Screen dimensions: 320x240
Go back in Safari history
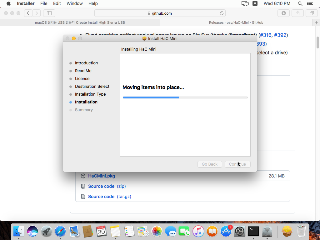tap(28, 13)
